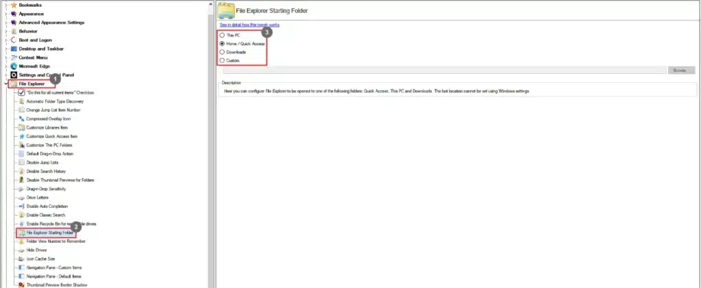Click the Change Jump List Item Number icon

21,110
